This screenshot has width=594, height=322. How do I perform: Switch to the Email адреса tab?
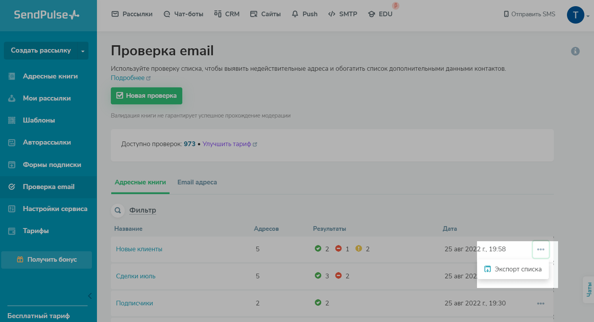[x=197, y=182]
